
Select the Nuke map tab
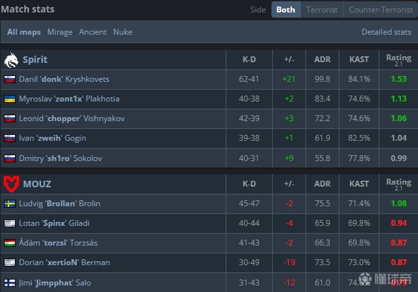[122, 32]
